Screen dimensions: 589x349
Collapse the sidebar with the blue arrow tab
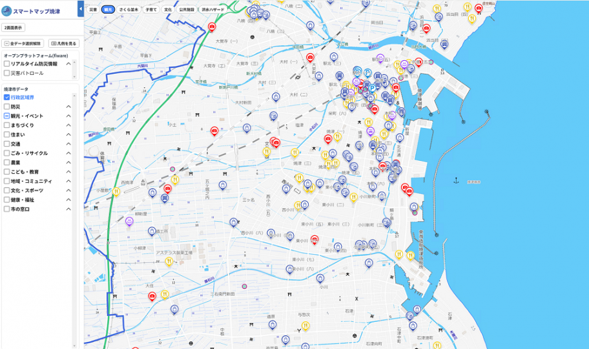pos(80,8)
